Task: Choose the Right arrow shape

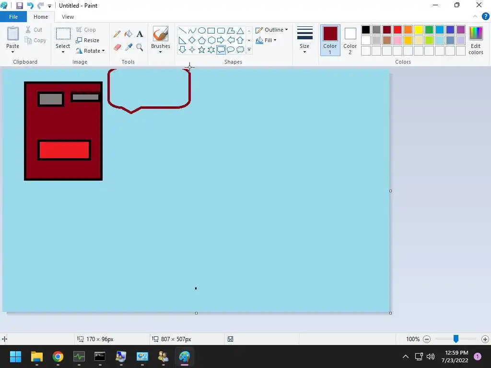Action: click(221, 40)
